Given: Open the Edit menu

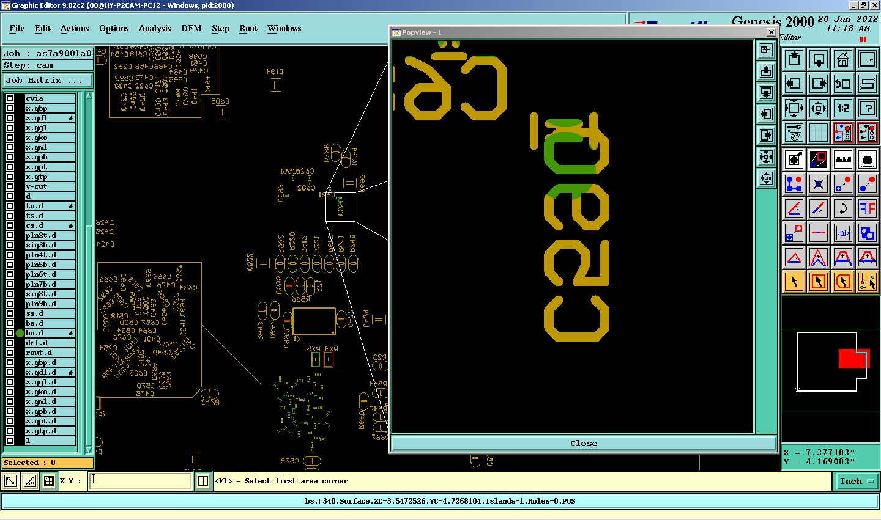Looking at the screenshot, I should click(43, 28).
